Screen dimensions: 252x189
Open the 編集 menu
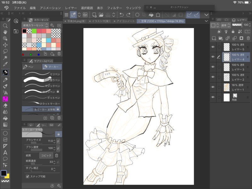(33, 8)
